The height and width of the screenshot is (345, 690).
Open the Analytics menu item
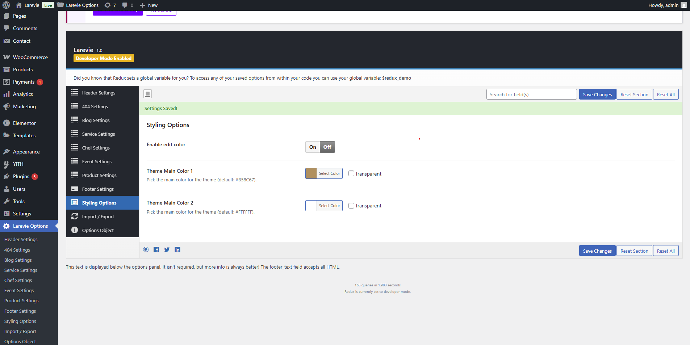pyautogui.click(x=29, y=94)
